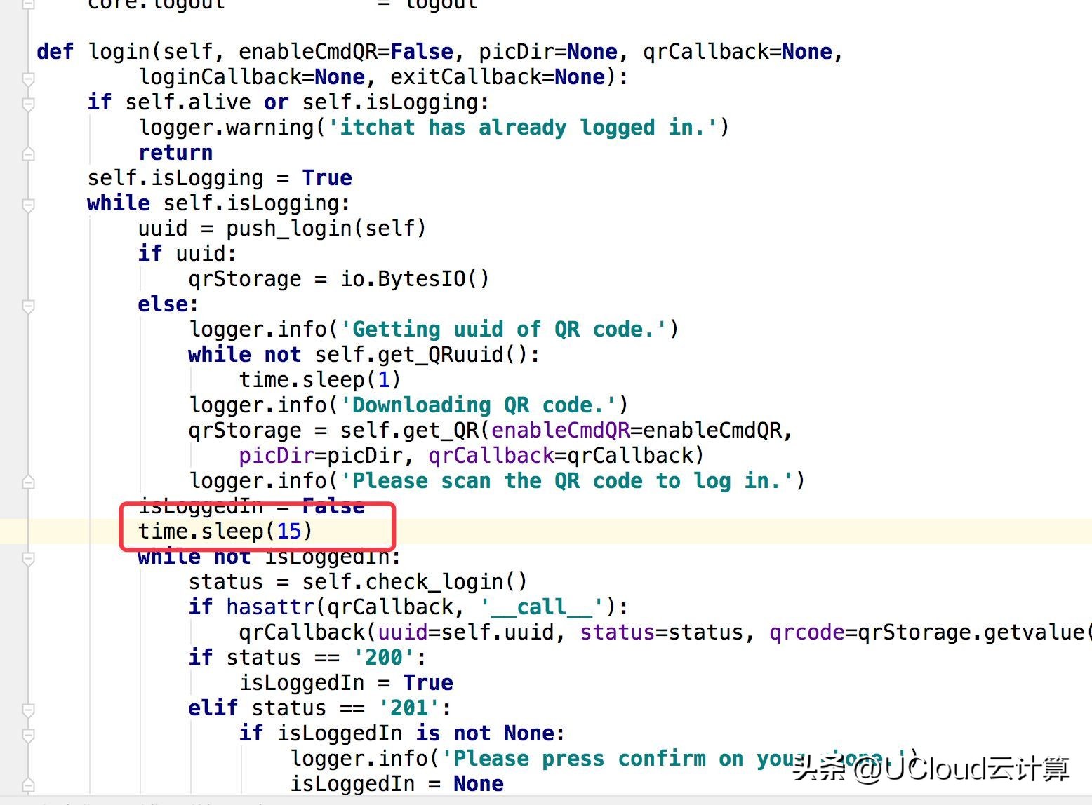Screen dimensions: 1092x805
Task: Click 'exitCallback=None' in the signature
Action: point(497,77)
